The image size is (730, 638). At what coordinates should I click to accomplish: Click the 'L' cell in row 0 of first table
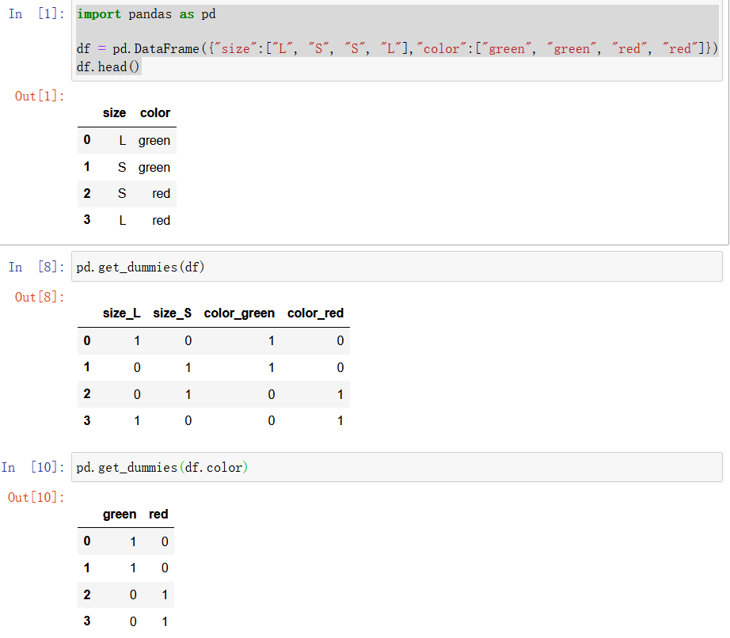coord(123,141)
